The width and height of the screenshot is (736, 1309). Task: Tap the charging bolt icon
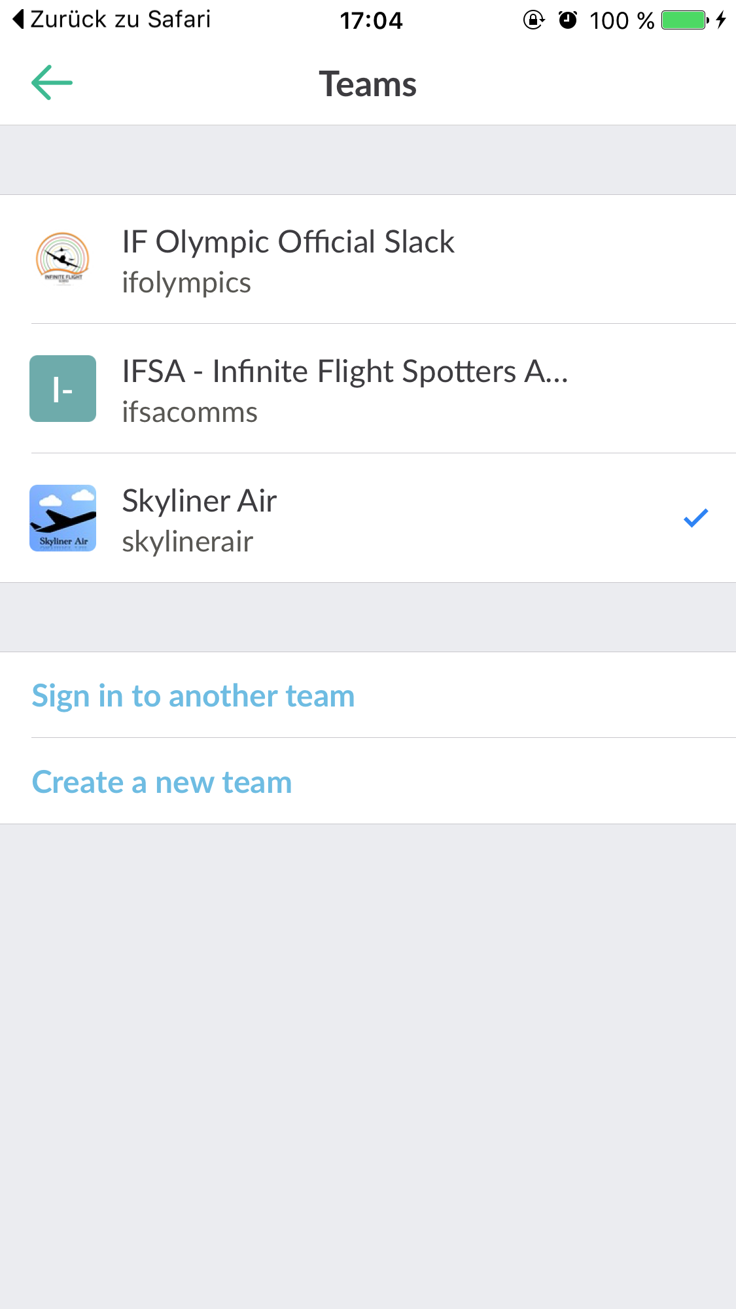coord(721,20)
